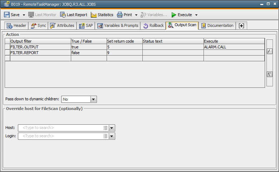Select the FILTER.OUTPUT row cell
The width and height of the screenshot is (279, 172).
tap(40, 47)
